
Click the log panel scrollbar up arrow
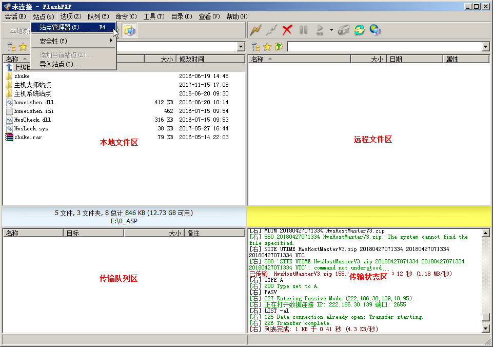(x=485, y=233)
